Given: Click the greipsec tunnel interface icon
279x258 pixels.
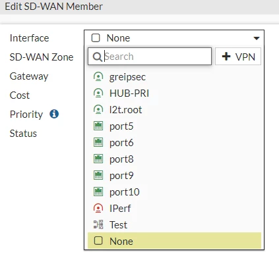Looking at the screenshot, I should click(98, 77).
